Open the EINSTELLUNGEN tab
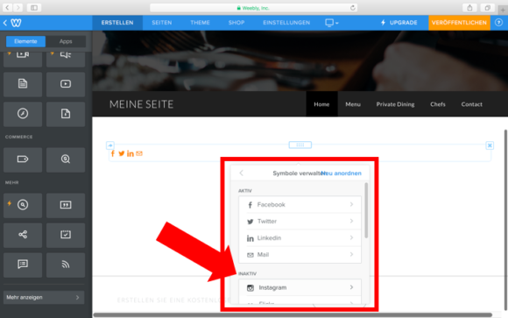The height and width of the screenshot is (318, 508). coord(286,23)
